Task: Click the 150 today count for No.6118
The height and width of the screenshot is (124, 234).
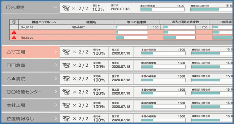Action: [155, 27]
